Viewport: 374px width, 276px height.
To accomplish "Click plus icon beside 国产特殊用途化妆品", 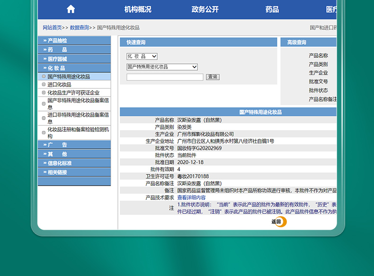I will 44,77.
